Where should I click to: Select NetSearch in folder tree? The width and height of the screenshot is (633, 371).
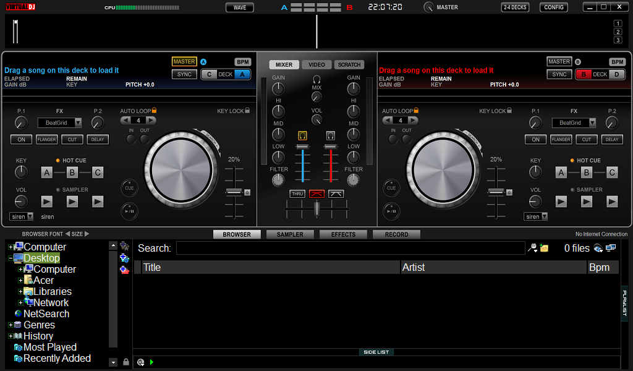[x=46, y=313]
